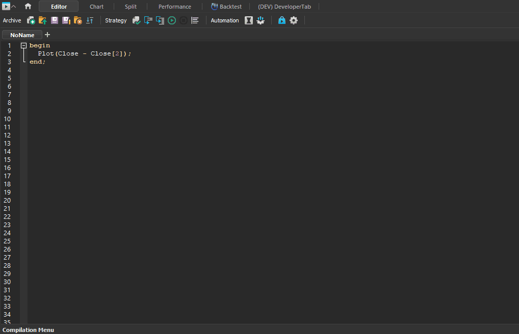Create a new strategy file in Archive
Screen dimensions: 519x334
[31, 20]
